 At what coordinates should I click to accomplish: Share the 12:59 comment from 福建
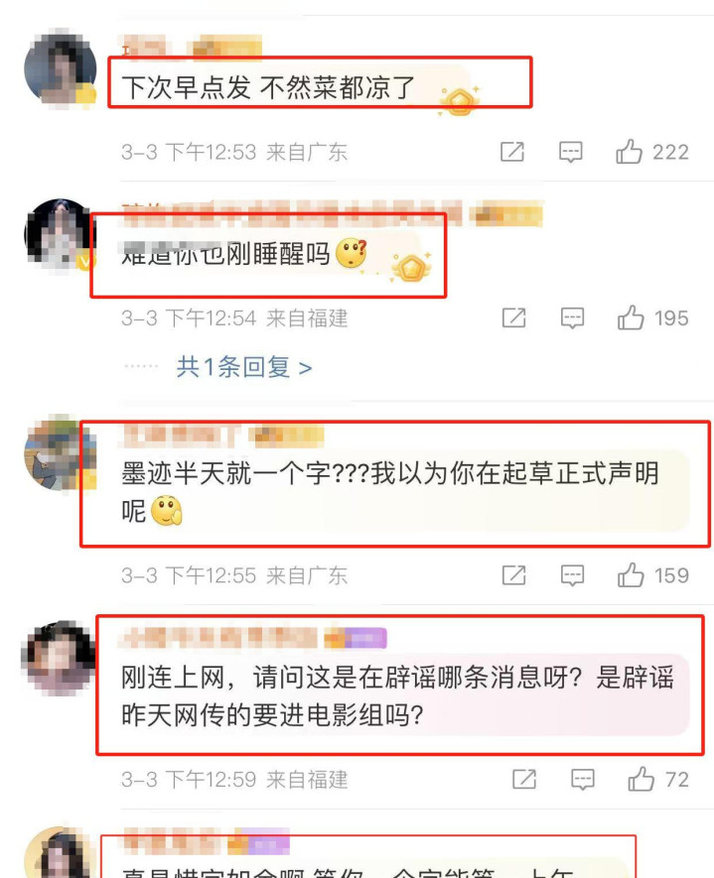pyautogui.click(x=524, y=779)
